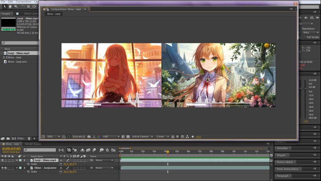This screenshot has width=321, height=181.
Task: Click interpret footage icon in Project panel
Action: 3,139
